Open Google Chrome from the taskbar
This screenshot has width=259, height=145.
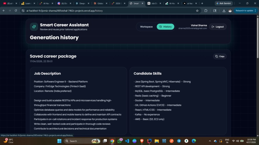pos(112,141)
